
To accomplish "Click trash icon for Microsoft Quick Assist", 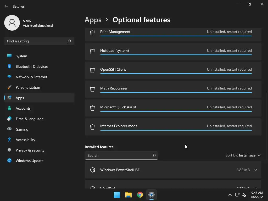I will 92,108.
